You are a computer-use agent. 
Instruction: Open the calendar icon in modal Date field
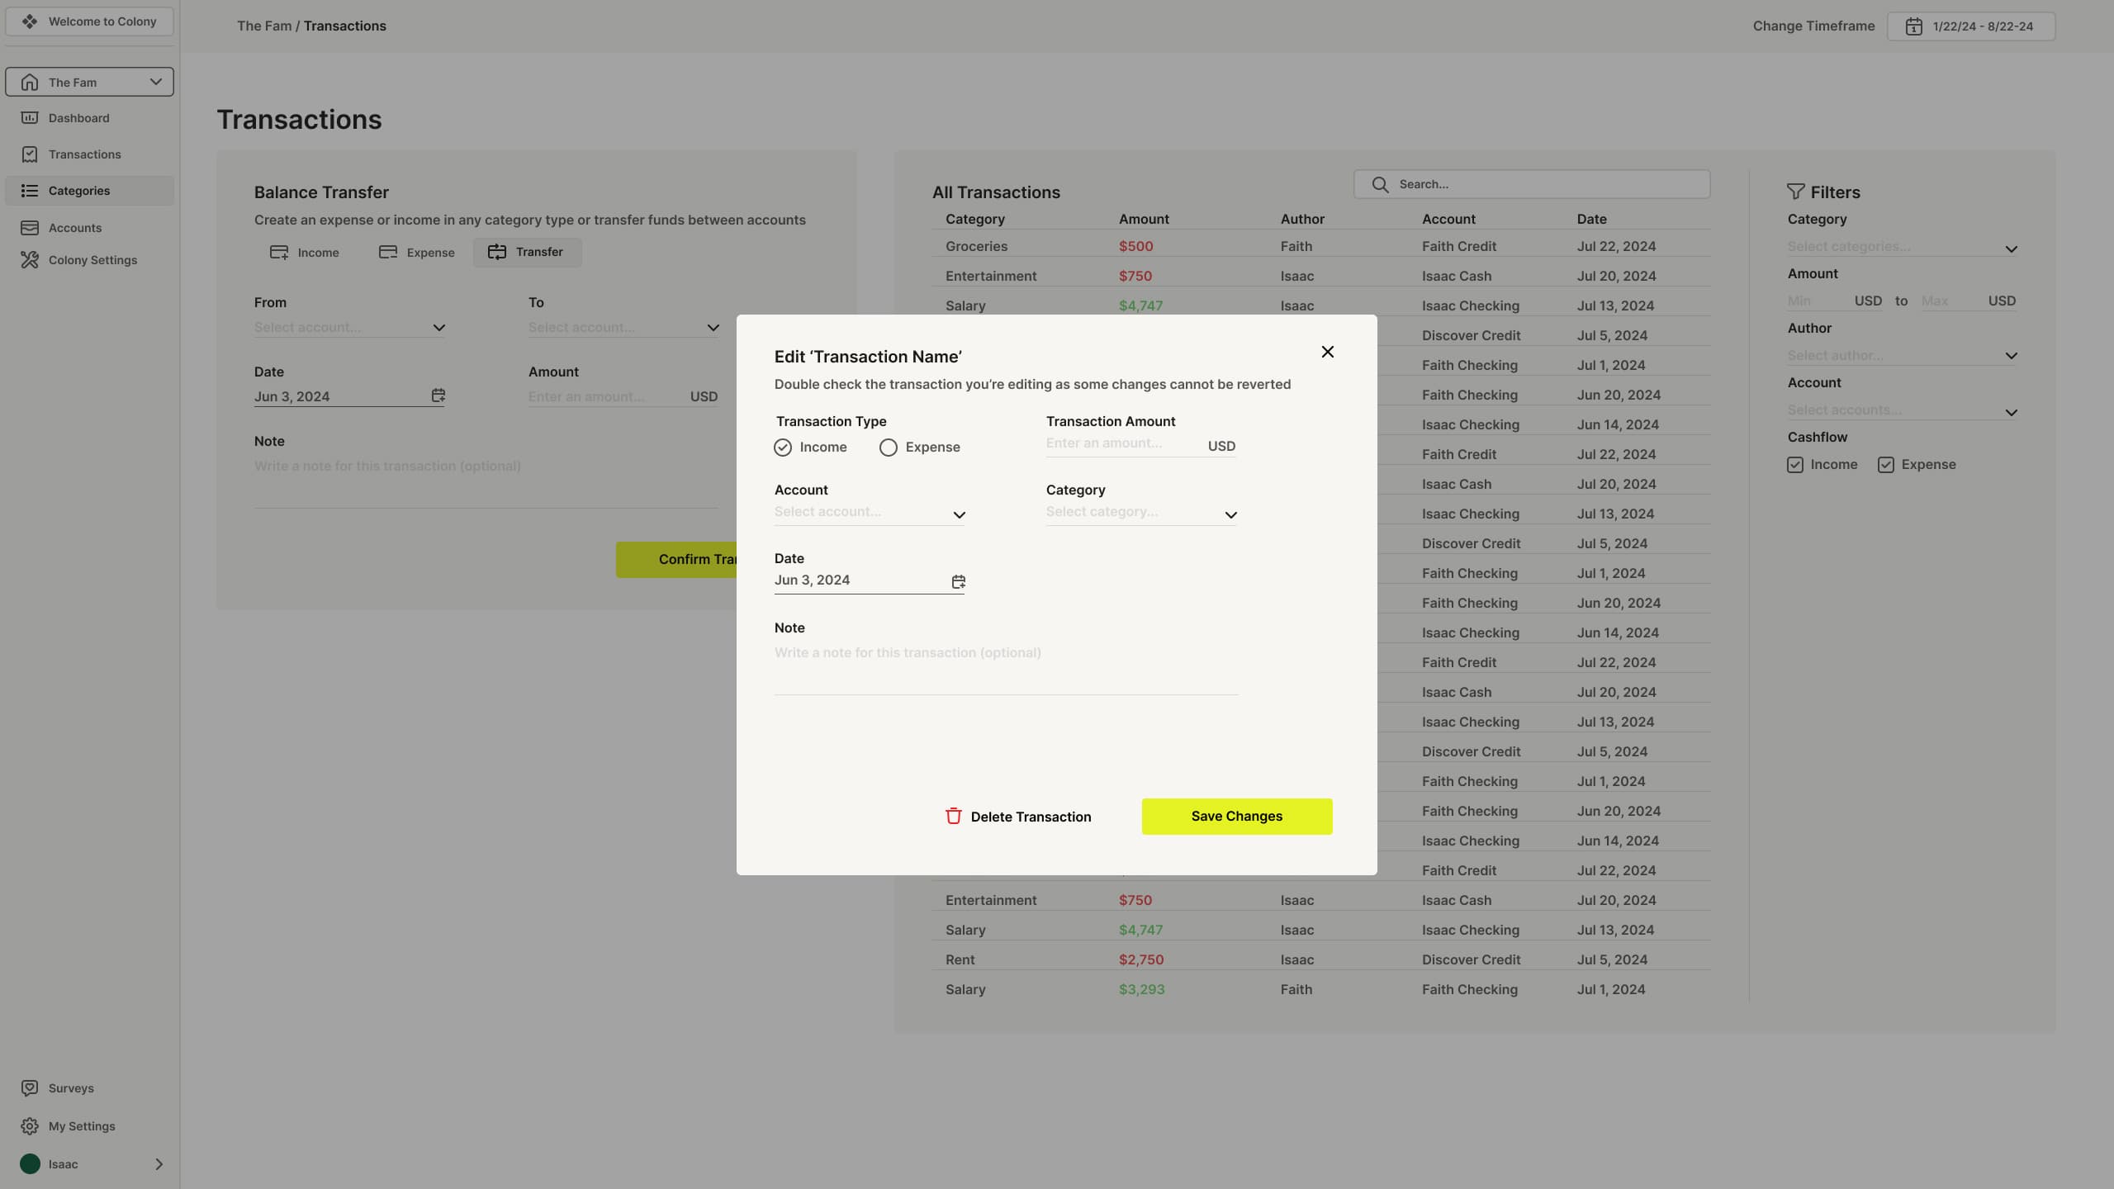click(x=958, y=581)
